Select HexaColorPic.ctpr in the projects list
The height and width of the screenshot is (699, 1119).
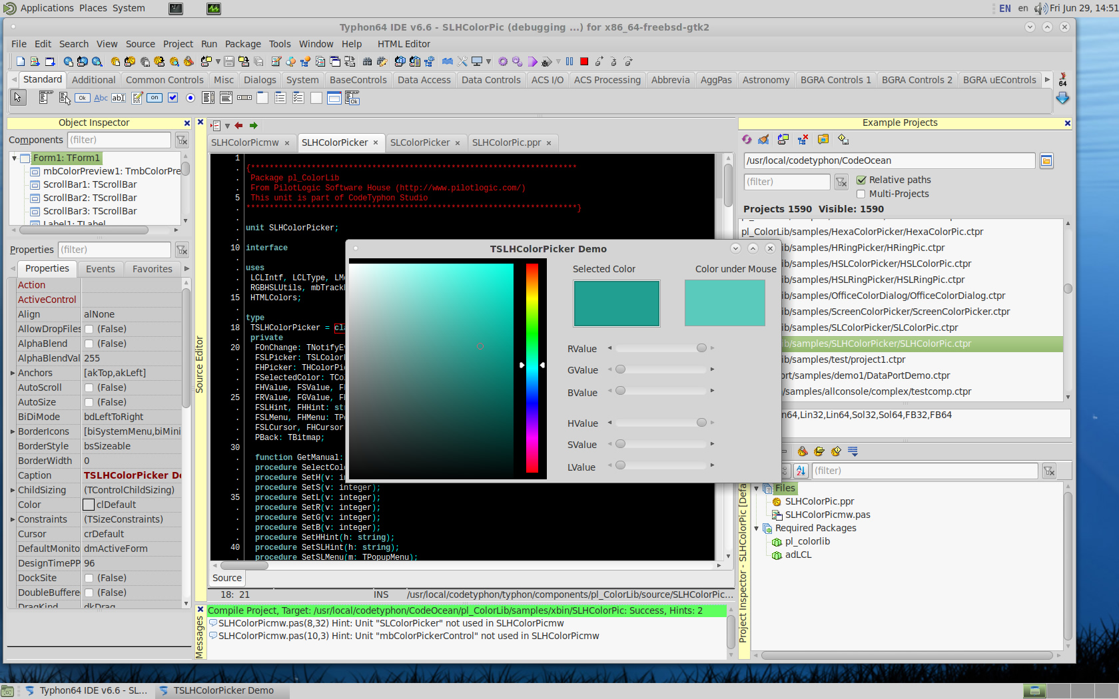tap(862, 232)
